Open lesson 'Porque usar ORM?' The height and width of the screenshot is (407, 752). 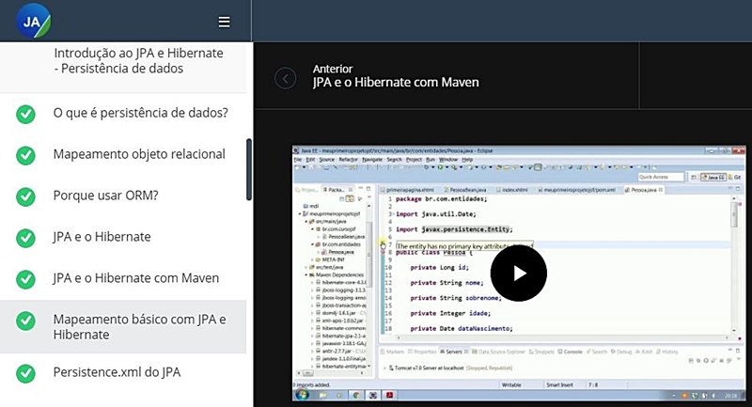[x=105, y=196]
